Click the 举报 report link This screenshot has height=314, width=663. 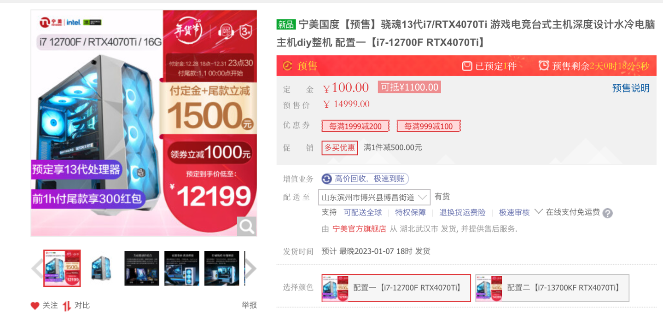click(x=249, y=305)
